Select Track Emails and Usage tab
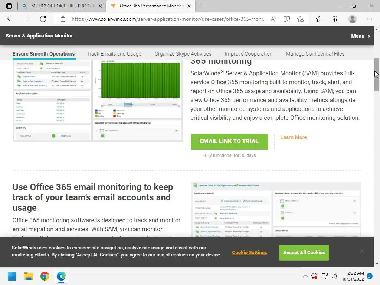 [x=114, y=54]
